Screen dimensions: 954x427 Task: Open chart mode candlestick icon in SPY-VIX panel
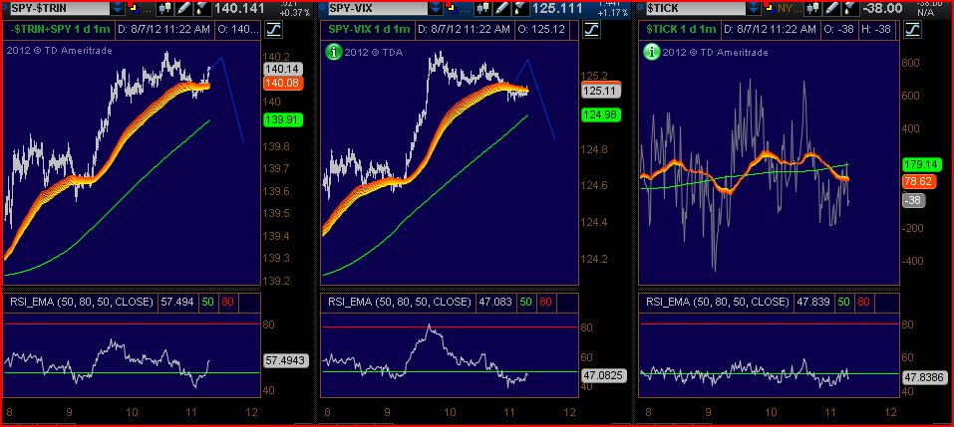[x=483, y=8]
